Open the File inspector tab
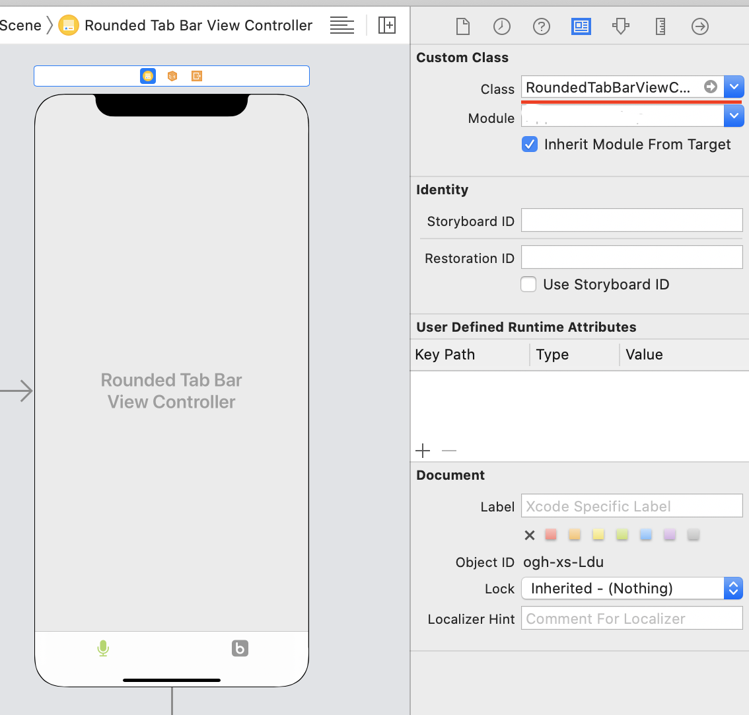Viewport: 749px width, 715px height. (x=463, y=26)
